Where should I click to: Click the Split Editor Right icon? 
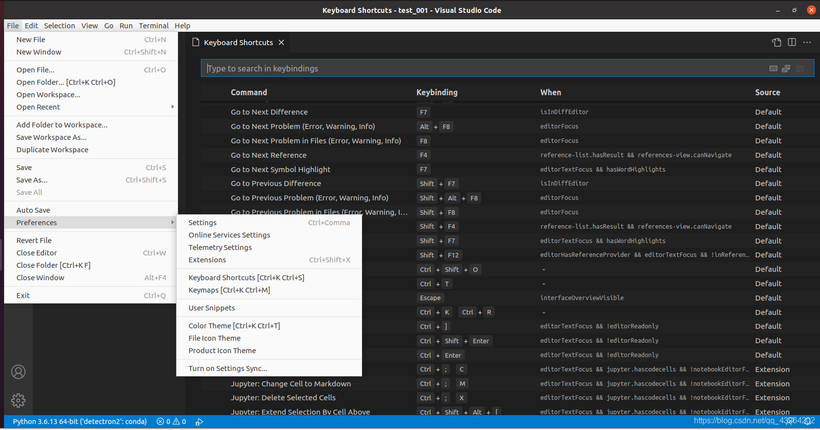[x=792, y=43]
